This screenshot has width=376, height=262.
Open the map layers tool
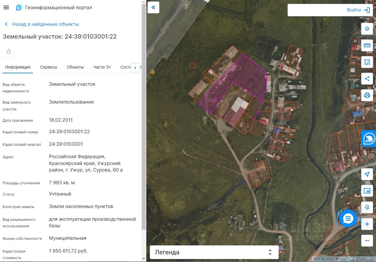click(x=367, y=29)
